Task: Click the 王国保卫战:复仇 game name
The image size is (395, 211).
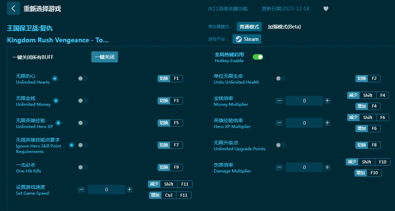Action: point(30,28)
